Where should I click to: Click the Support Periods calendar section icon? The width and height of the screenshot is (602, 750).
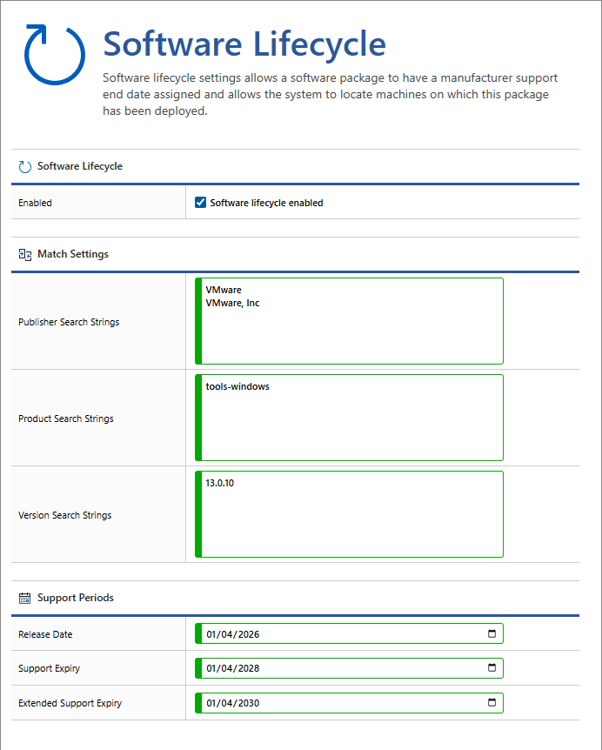[x=25, y=598]
